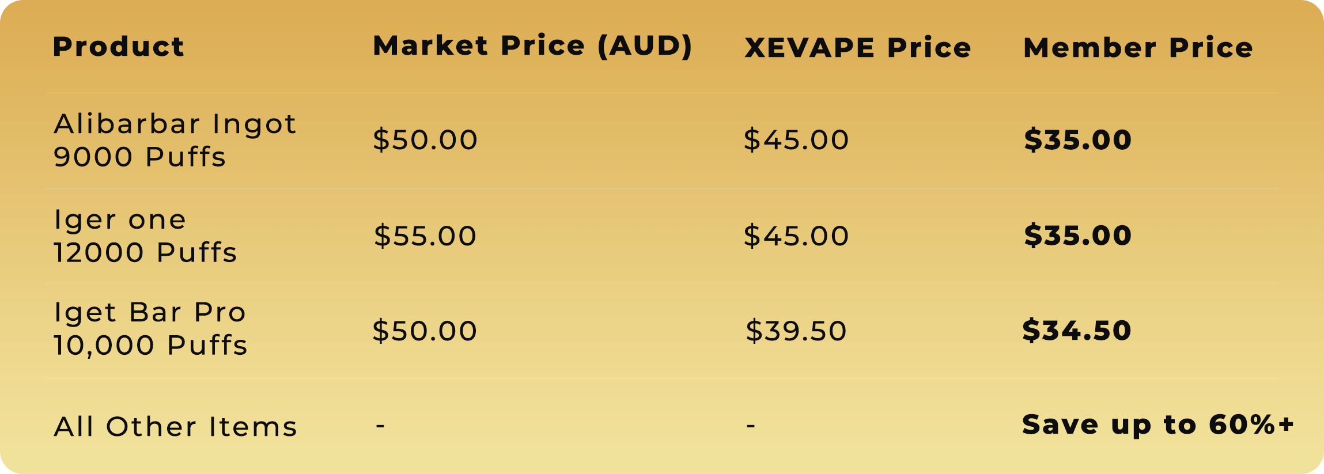Viewport: 1324px width, 474px height.
Task: Click the Save up to 60%+ text
Action: click(1158, 425)
